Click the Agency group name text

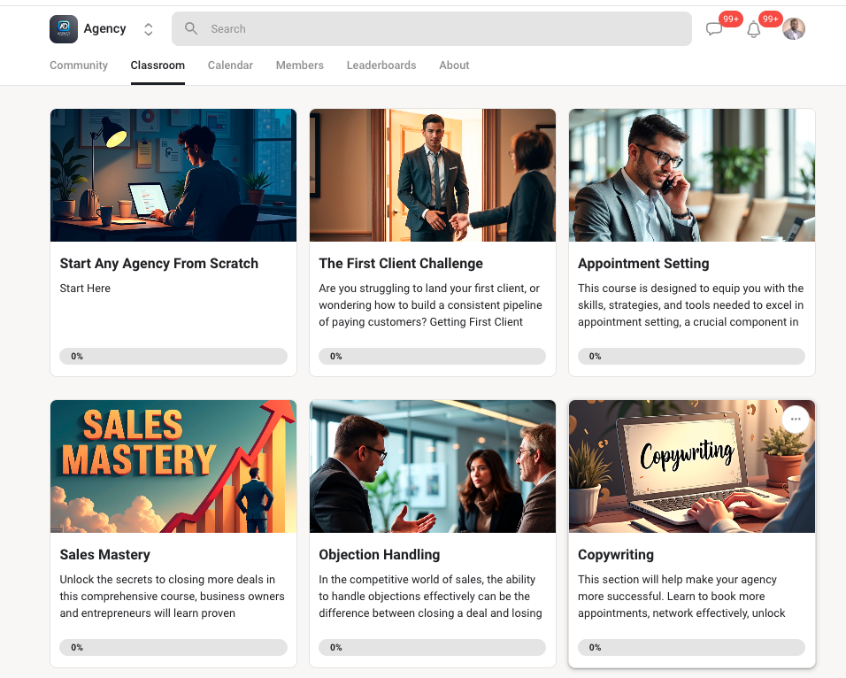[x=104, y=28]
